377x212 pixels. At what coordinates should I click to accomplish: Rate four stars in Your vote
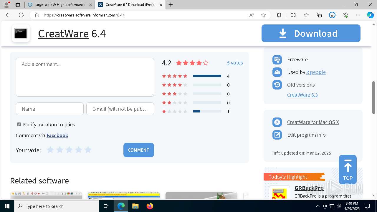click(x=79, y=150)
